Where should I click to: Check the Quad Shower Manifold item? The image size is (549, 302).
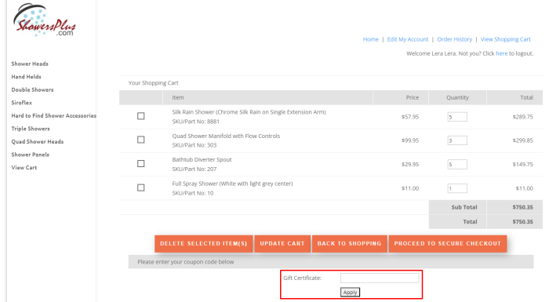click(x=140, y=140)
